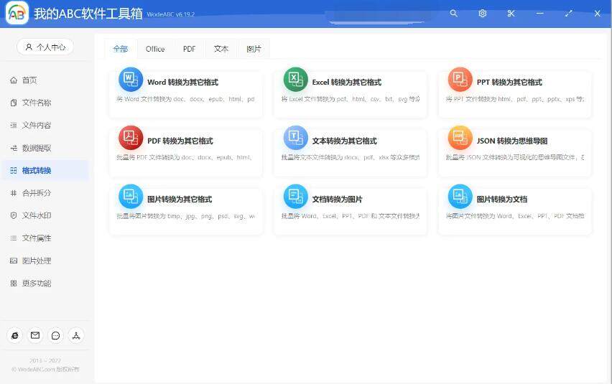Click the document-to-image icon (文档转换为图片)

pos(295,196)
